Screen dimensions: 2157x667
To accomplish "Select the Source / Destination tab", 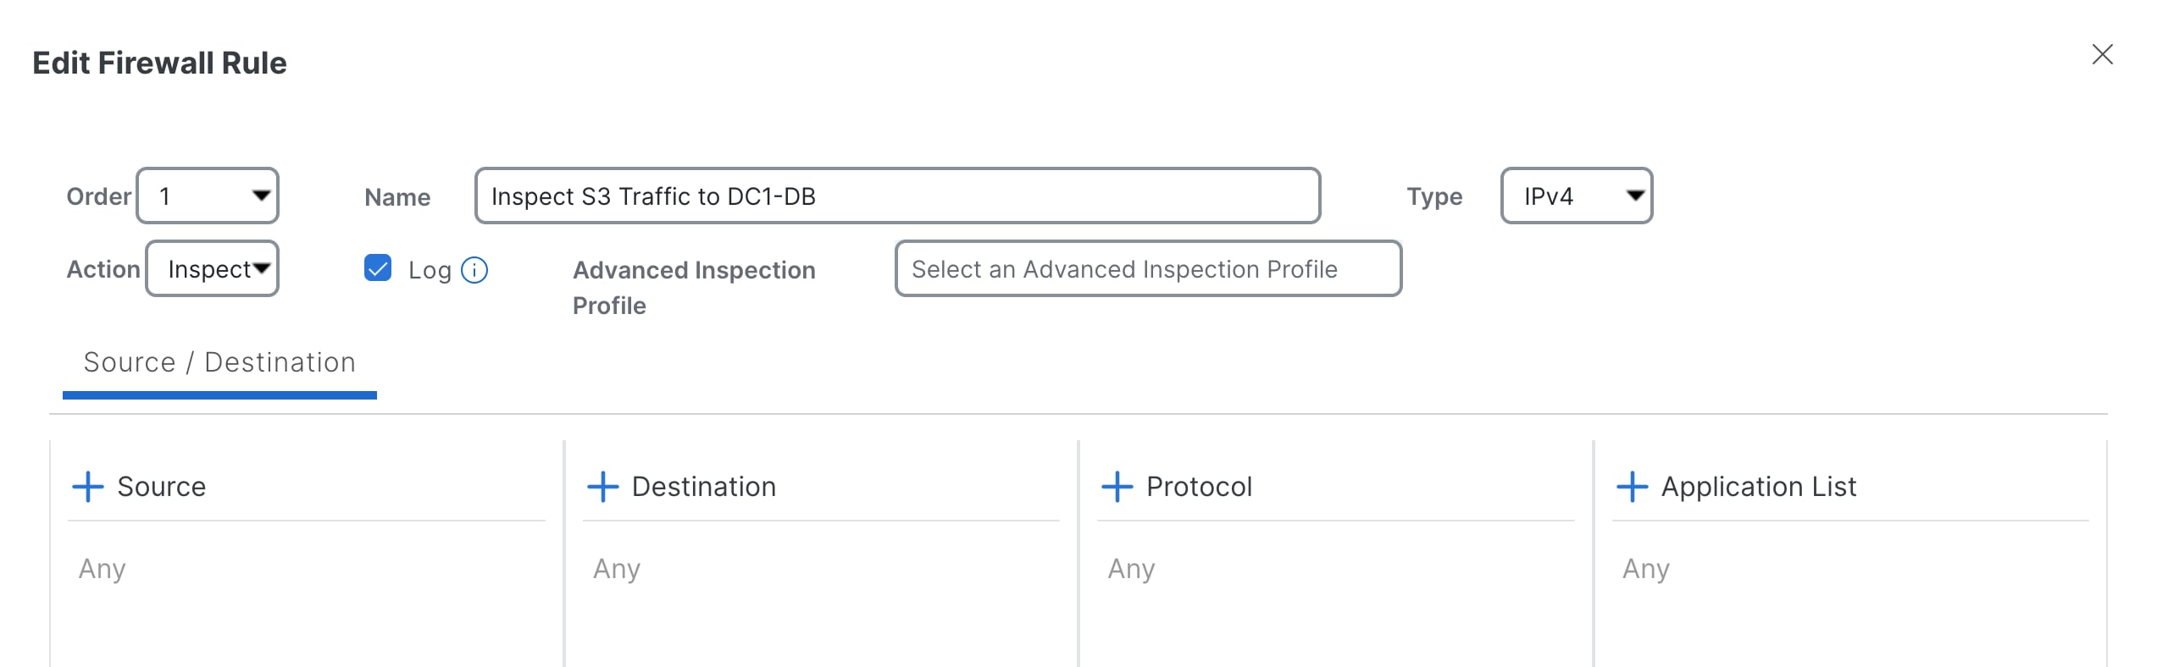I will 219,363.
